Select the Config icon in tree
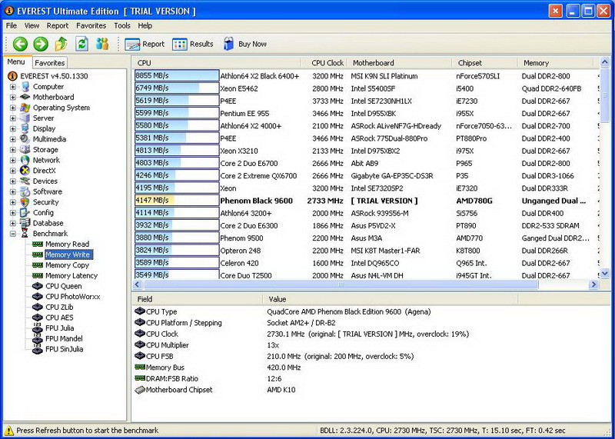Image resolution: width=615 pixels, height=439 pixels. click(25, 213)
